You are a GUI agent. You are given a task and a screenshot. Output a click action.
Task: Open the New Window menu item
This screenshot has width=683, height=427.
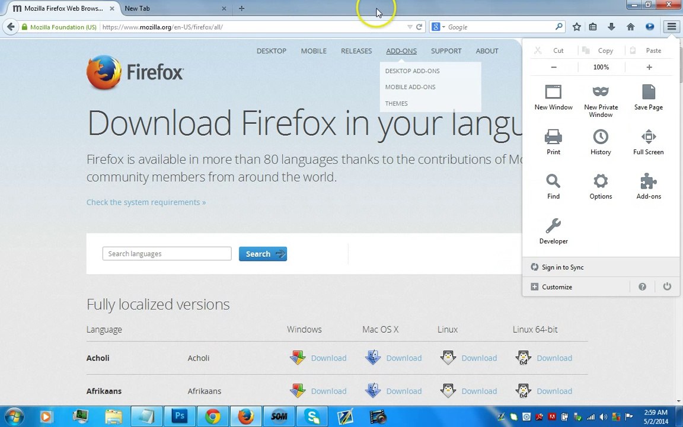pyautogui.click(x=553, y=98)
